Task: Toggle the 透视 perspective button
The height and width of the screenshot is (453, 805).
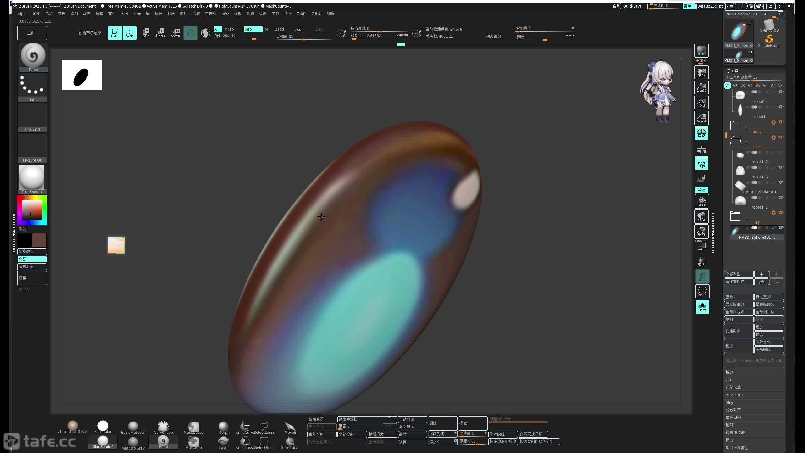Action: coord(701,133)
